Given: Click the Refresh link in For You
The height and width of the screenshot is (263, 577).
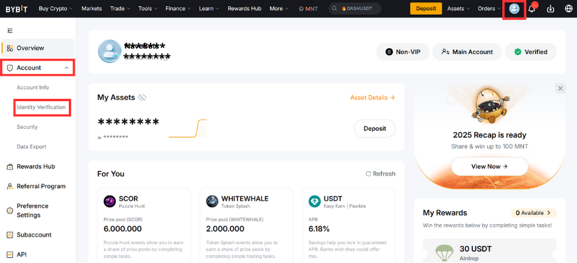Looking at the screenshot, I should (x=381, y=174).
